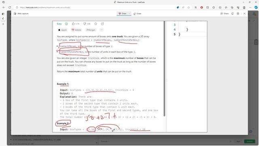Save the web capture
This screenshot has width=259, height=146.
point(238,13)
